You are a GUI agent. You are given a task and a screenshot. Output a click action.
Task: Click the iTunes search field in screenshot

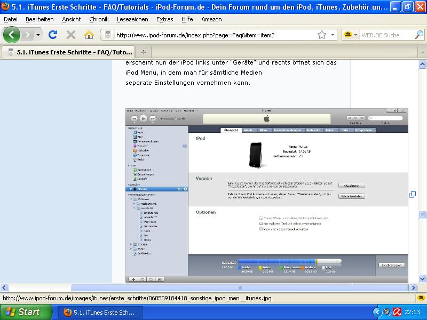click(x=385, y=118)
